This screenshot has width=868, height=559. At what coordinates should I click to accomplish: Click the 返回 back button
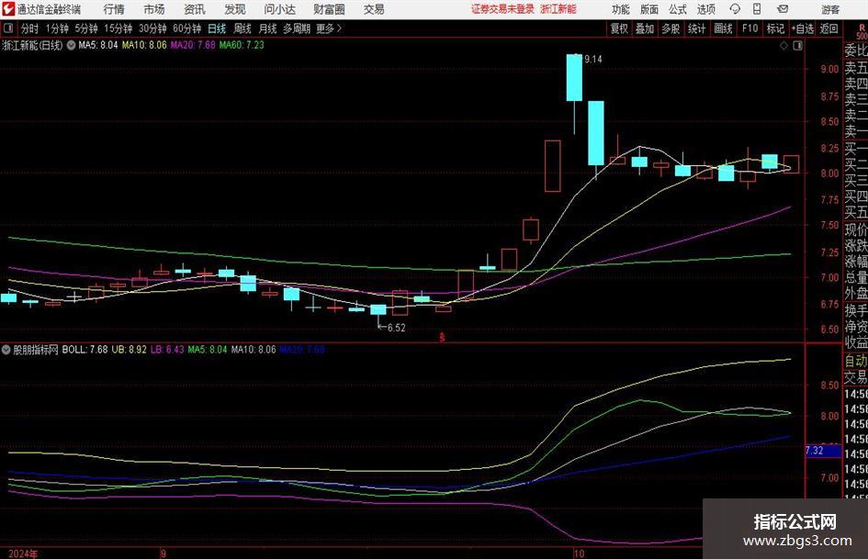(x=829, y=28)
